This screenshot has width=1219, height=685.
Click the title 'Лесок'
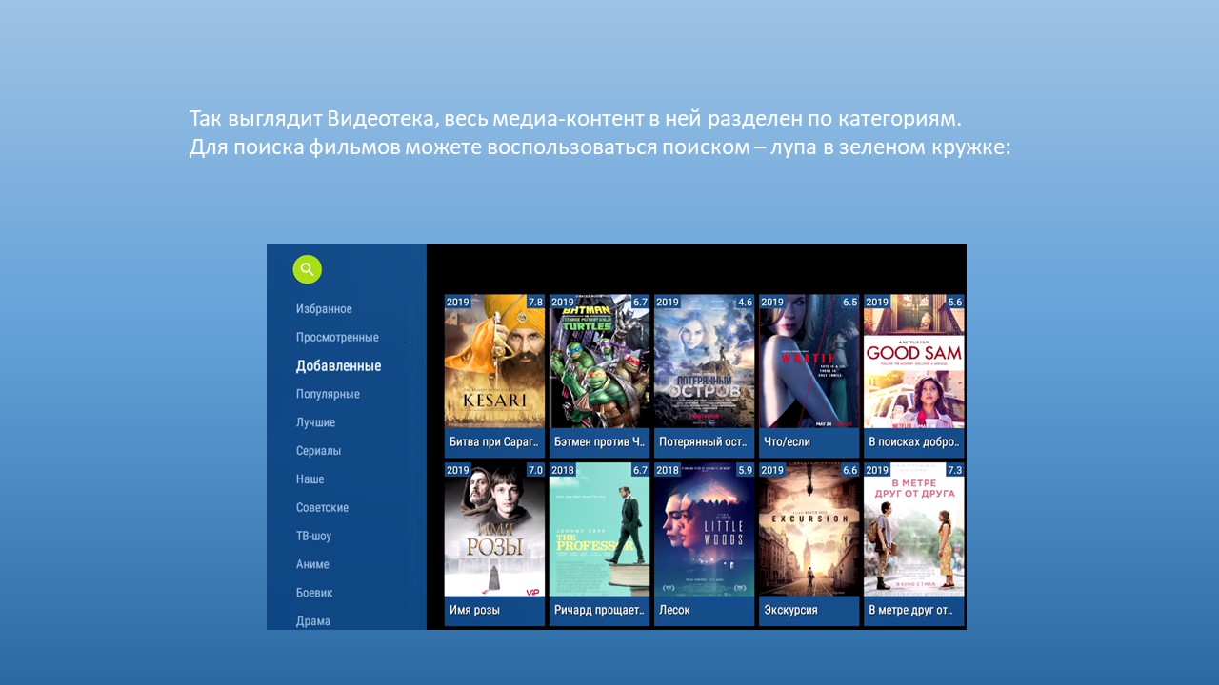674,610
